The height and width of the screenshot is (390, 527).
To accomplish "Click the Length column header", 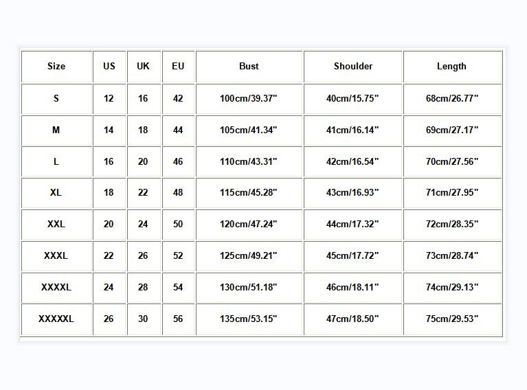I will 451,67.
